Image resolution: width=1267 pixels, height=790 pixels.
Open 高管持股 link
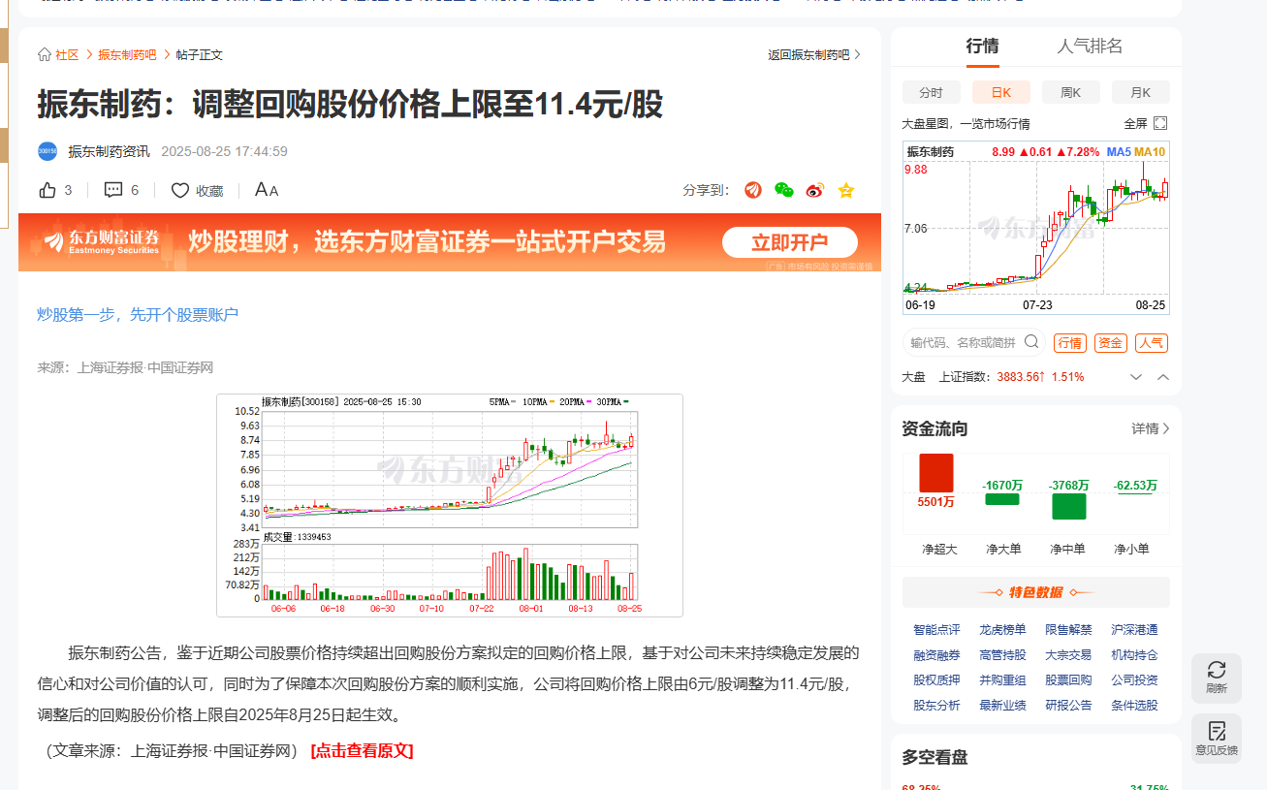[x=1002, y=655]
